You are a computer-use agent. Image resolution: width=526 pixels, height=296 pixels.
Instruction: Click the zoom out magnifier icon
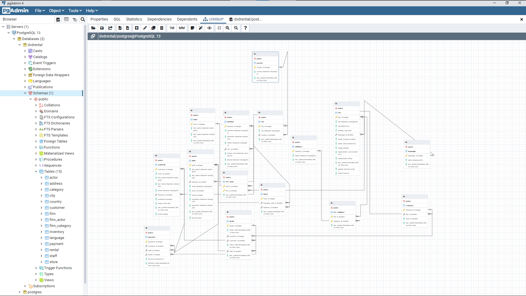coord(236,28)
